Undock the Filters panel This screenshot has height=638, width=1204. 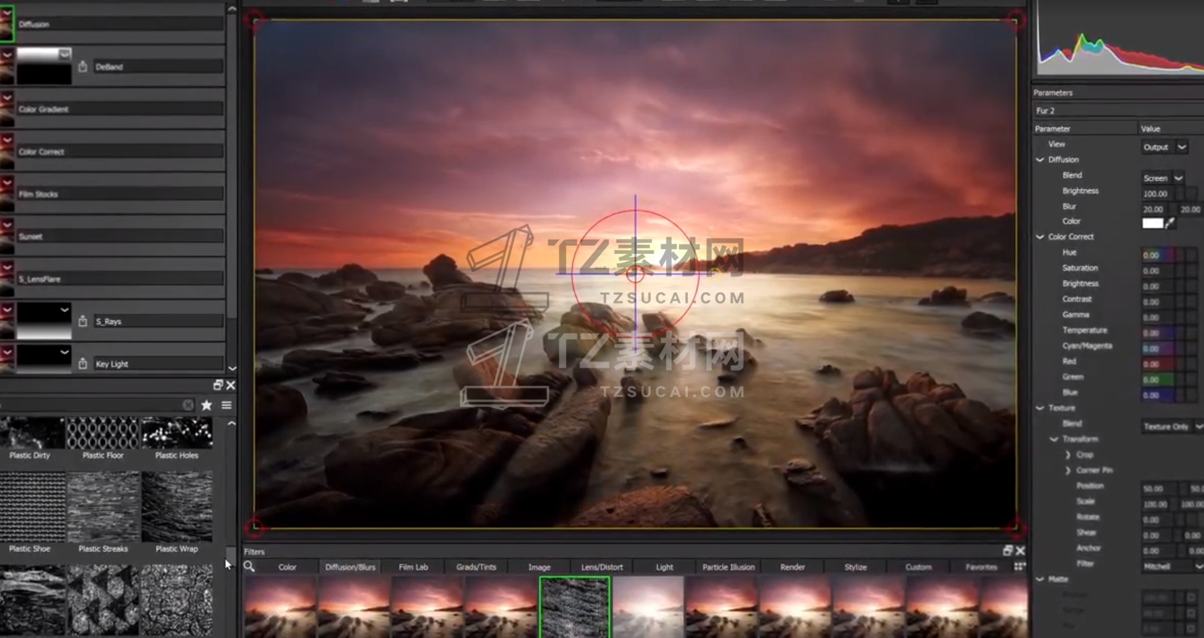1008,550
